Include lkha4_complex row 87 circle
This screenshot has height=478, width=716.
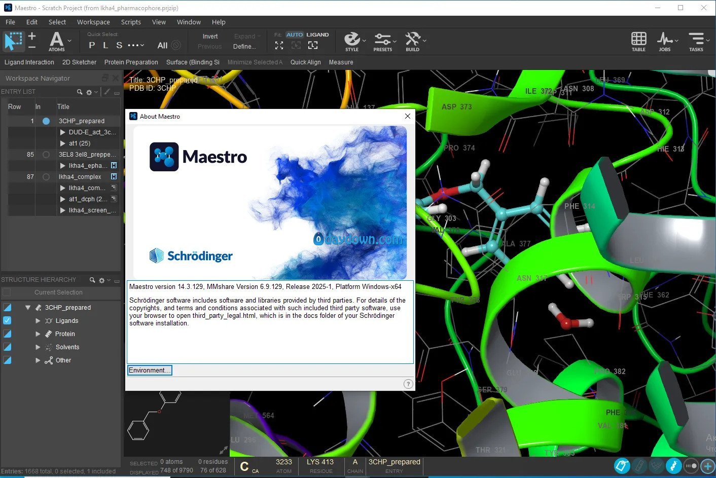[x=46, y=177]
